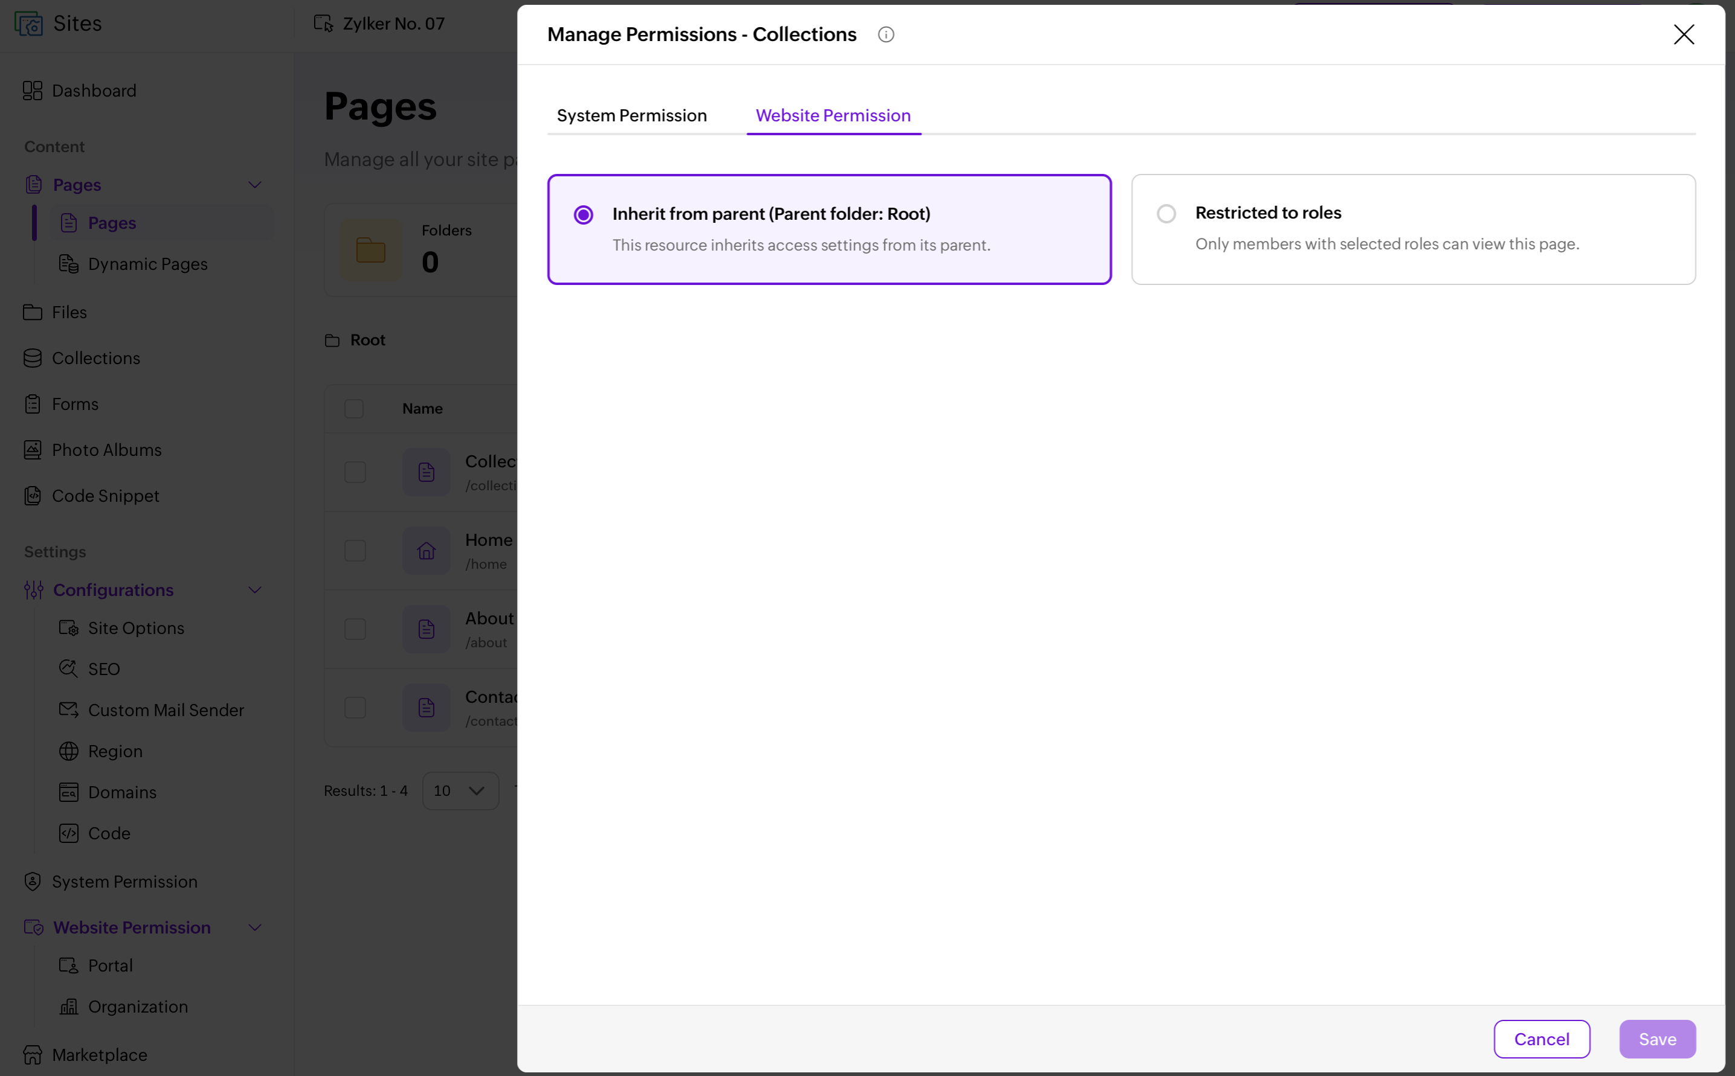Open Custom Mail Sender settings
Viewport: 1735px width, 1076px height.
(151, 709)
